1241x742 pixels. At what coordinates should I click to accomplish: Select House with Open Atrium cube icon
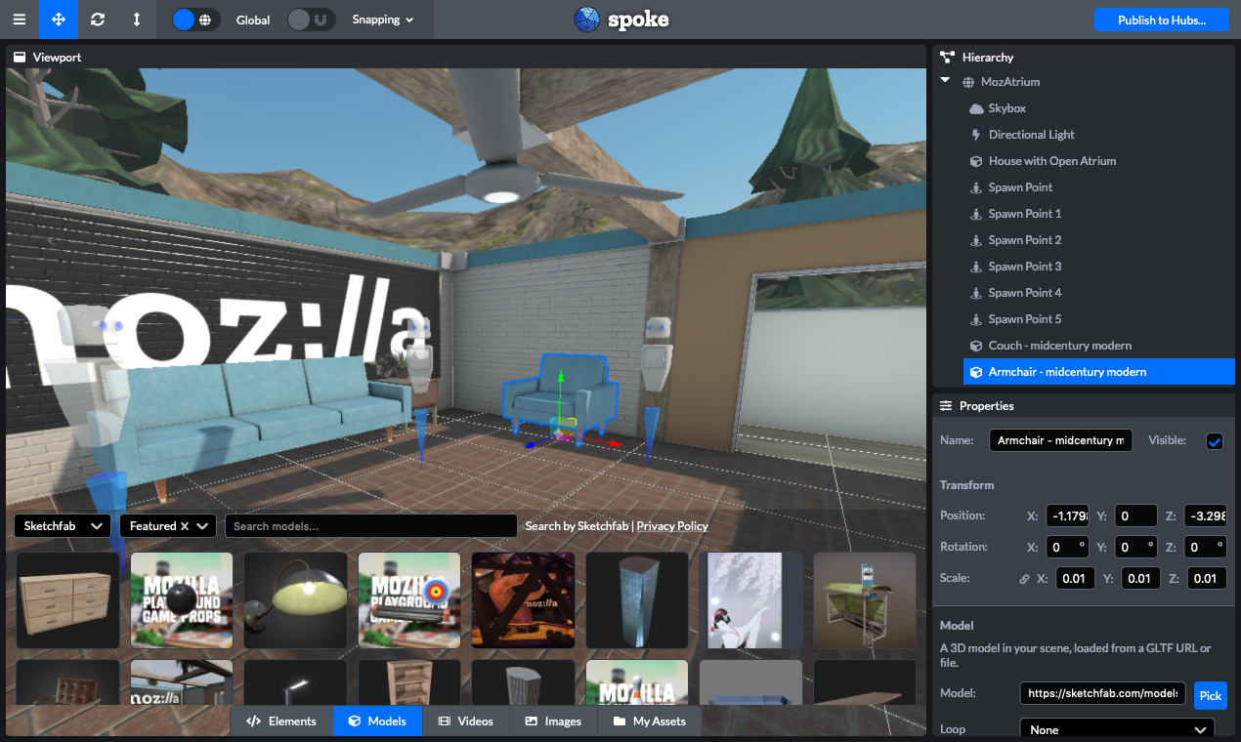pyautogui.click(x=975, y=161)
